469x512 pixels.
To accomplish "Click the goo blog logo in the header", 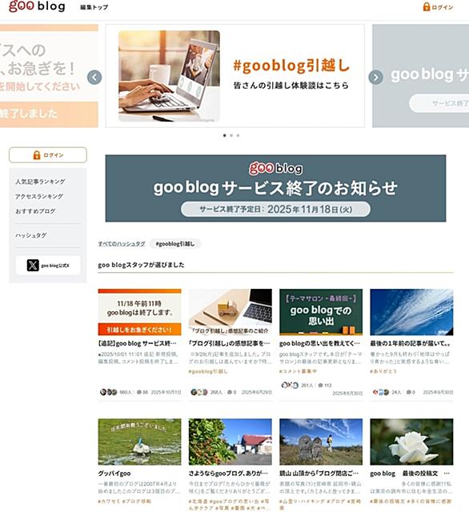I will [37, 6].
